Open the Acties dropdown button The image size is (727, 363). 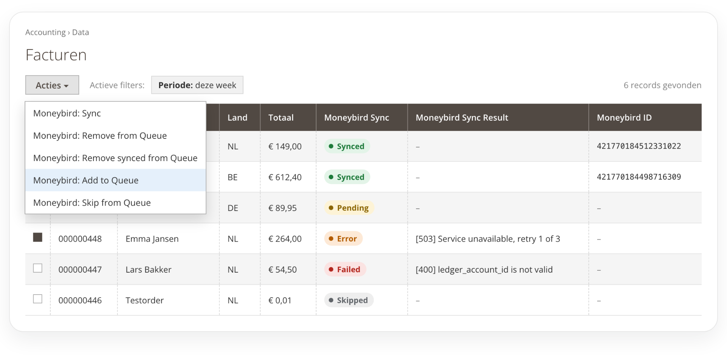tap(52, 85)
